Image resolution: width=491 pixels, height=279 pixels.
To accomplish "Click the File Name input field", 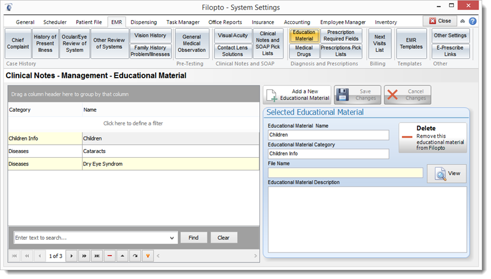I will (x=345, y=173).
